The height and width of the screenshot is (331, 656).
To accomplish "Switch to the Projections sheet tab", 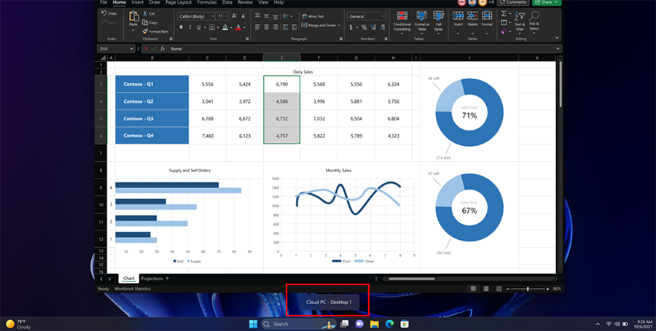I will 152,279.
